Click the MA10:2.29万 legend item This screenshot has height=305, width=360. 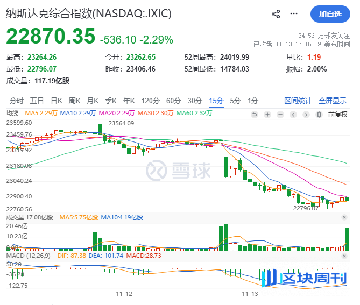coord(78,113)
